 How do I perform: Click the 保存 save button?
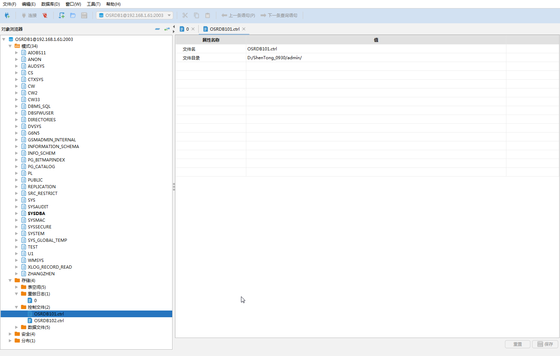545,344
